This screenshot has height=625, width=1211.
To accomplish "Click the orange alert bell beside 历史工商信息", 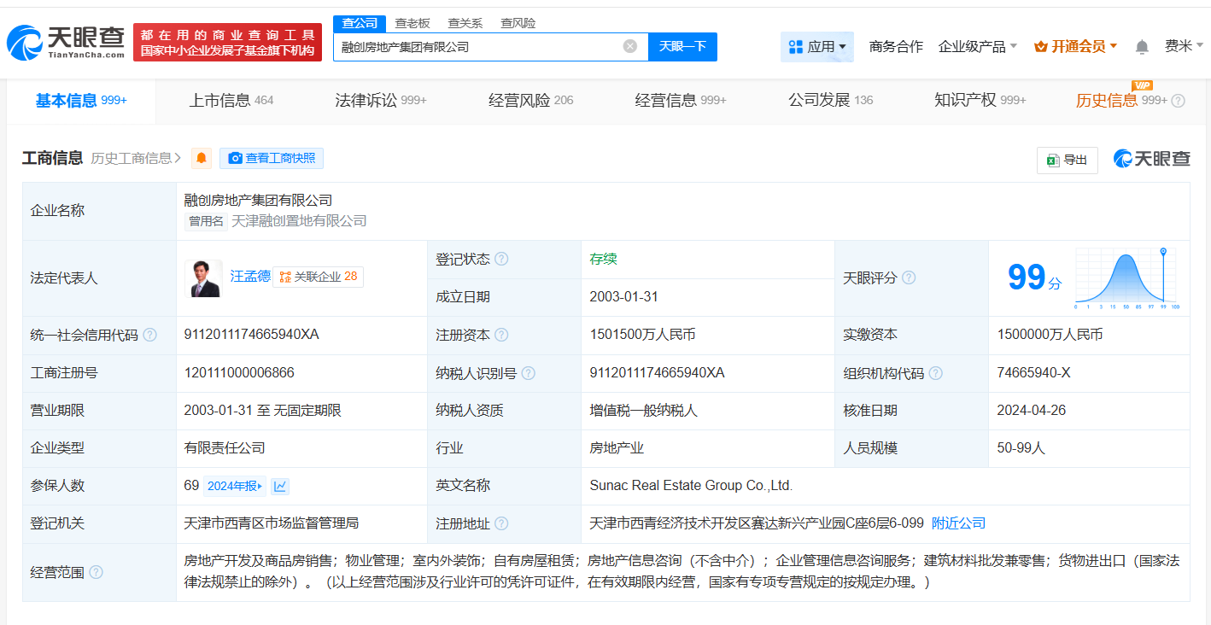I will 202,158.
